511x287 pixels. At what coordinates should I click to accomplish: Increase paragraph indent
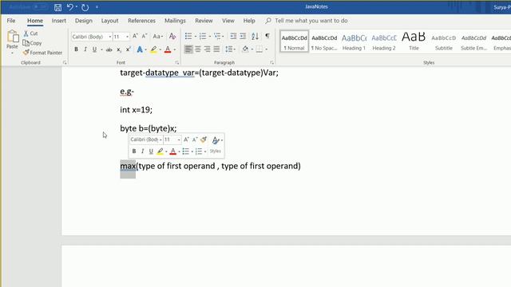tap(243, 36)
